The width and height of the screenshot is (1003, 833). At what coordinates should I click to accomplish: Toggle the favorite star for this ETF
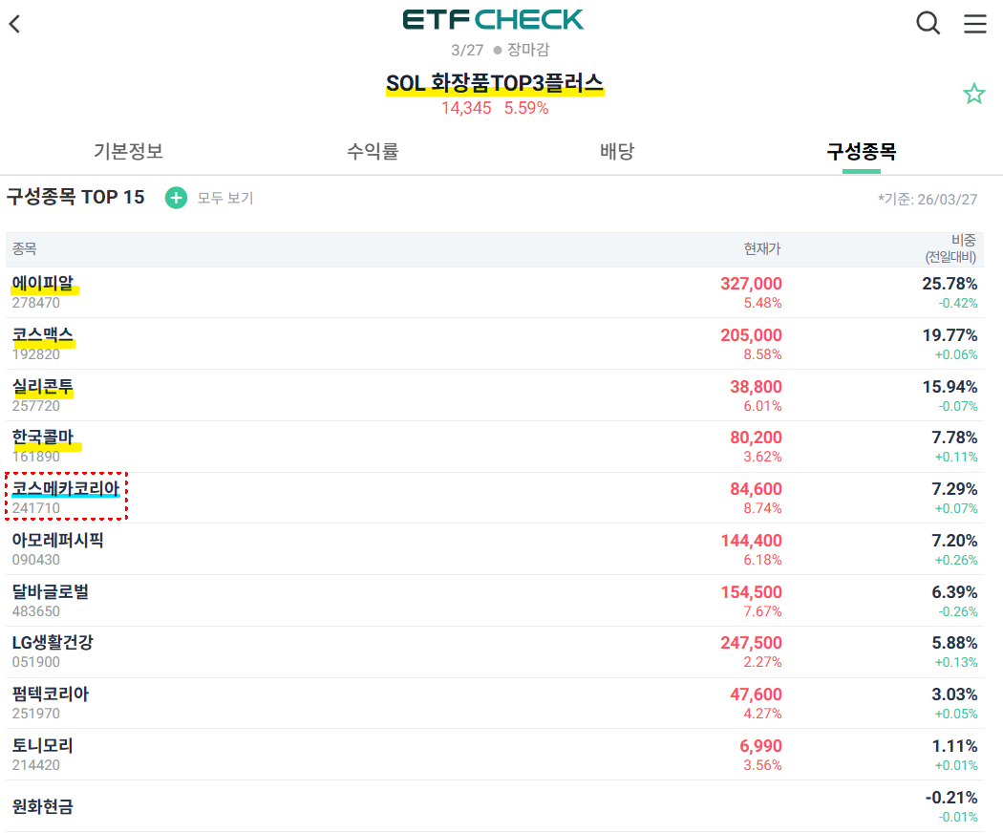coord(973,94)
